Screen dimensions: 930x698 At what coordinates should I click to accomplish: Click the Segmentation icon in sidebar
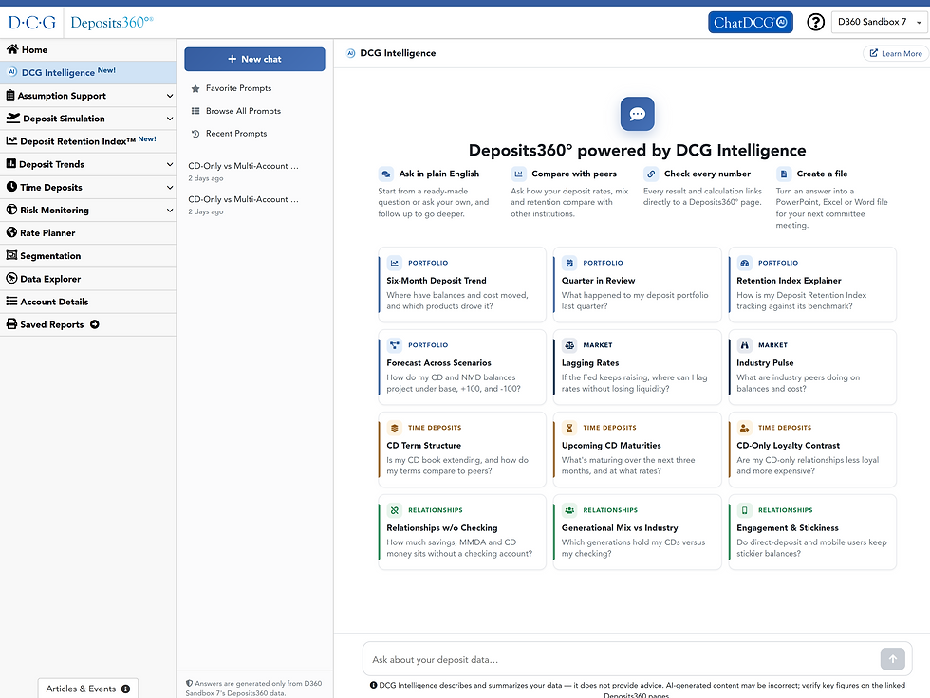11,255
